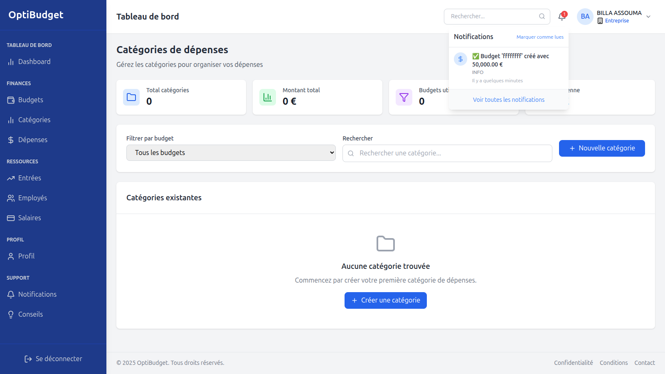
Task: Expand the user profile chevron menu
Action: click(648, 17)
